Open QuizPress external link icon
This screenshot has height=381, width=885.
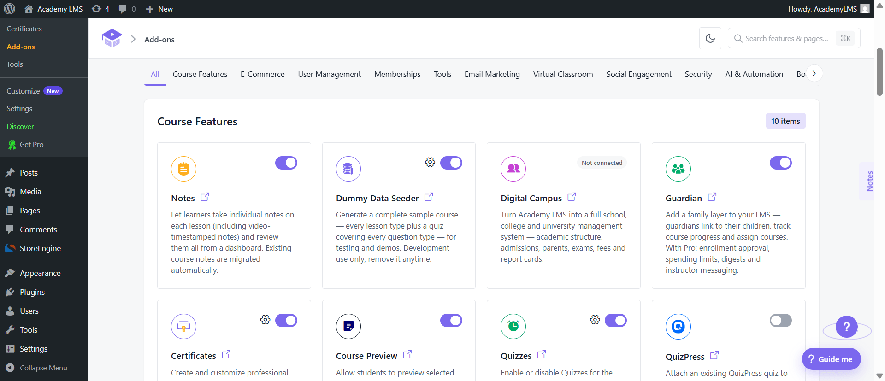pyautogui.click(x=714, y=356)
